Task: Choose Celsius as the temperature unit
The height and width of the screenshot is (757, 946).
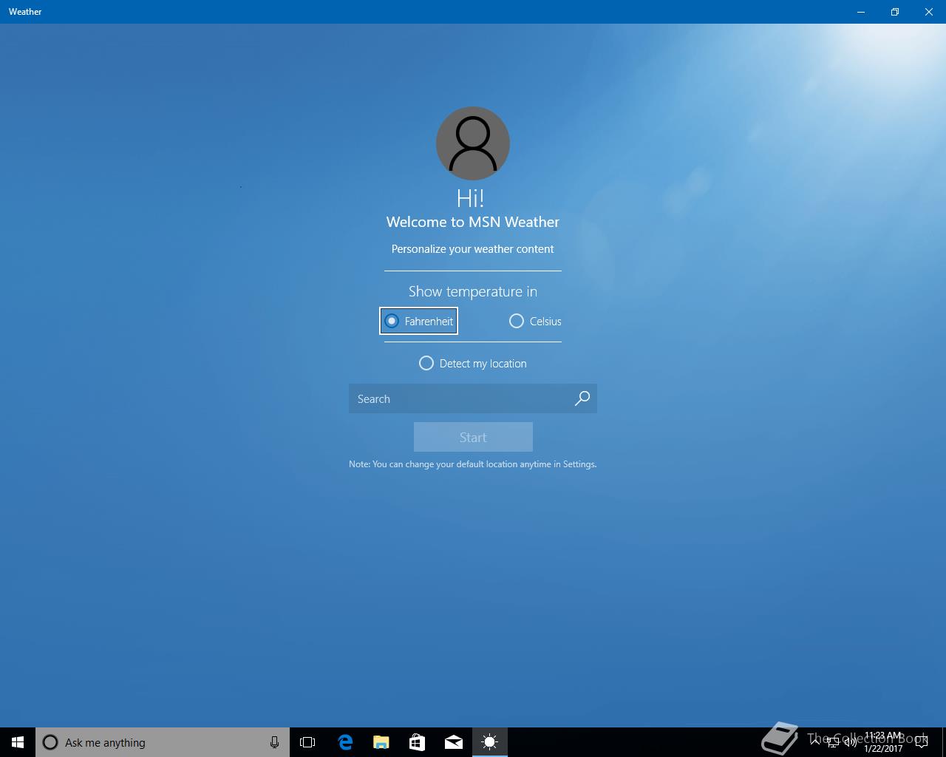Action: click(535, 321)
